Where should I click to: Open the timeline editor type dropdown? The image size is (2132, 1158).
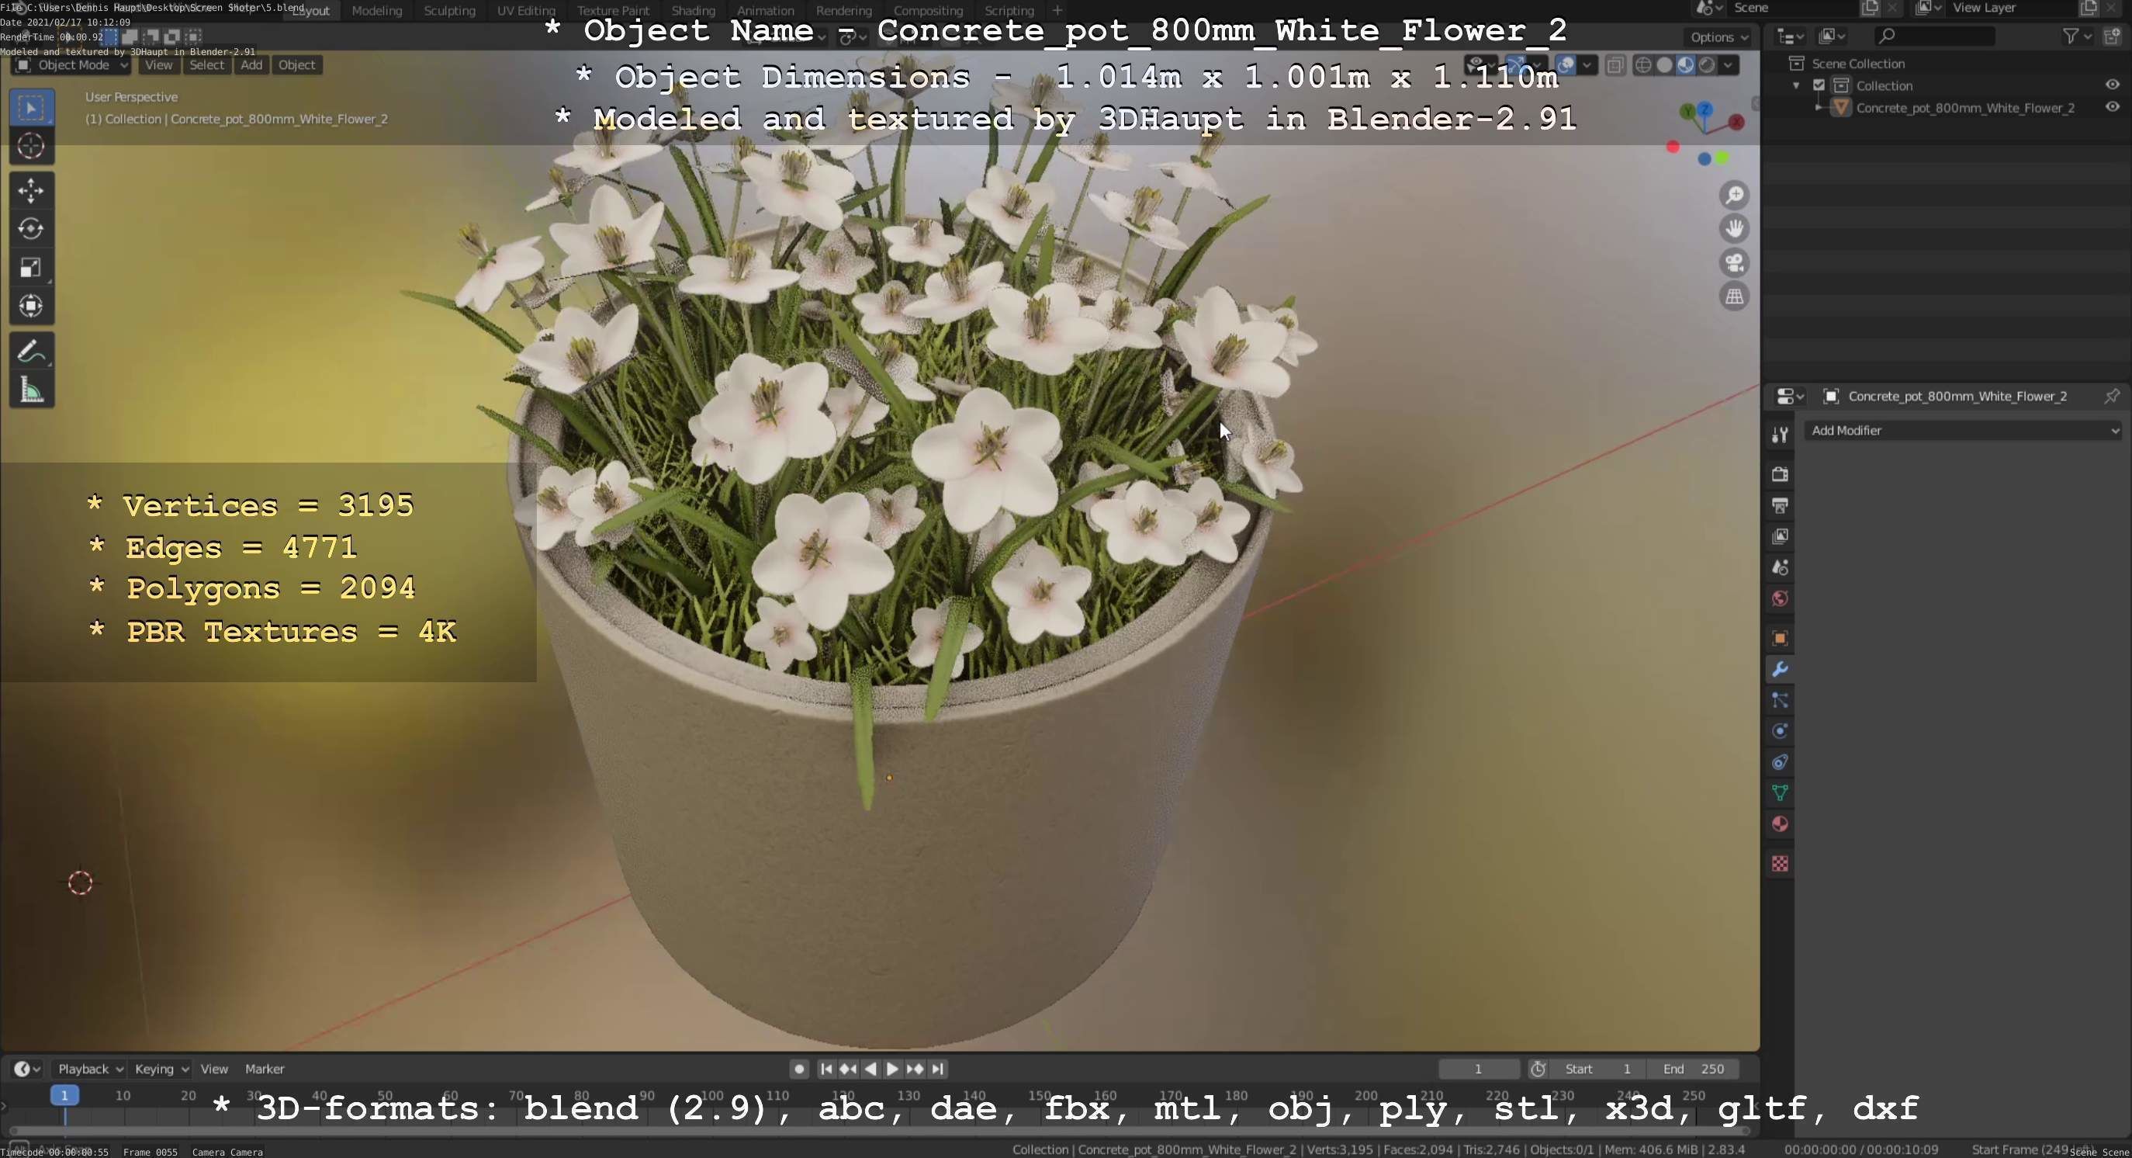pyautogui.click(x=26, y=1069)
